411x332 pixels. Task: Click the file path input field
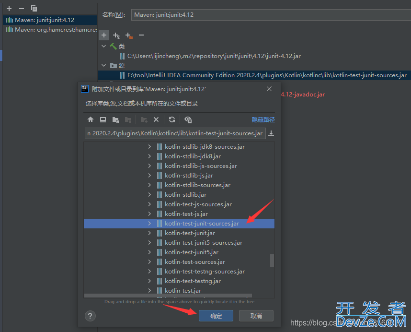[175, 133]
